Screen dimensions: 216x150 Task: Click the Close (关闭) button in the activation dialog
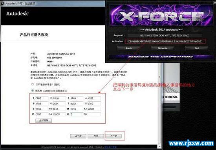click(x=96, y=136)
